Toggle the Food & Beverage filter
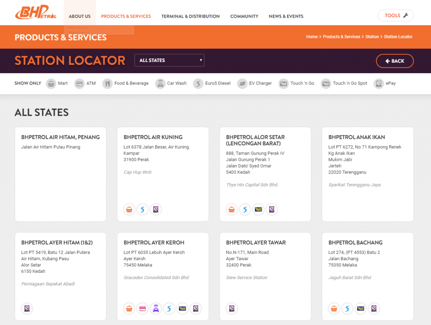431x325 pixels. tap(125, 83)
